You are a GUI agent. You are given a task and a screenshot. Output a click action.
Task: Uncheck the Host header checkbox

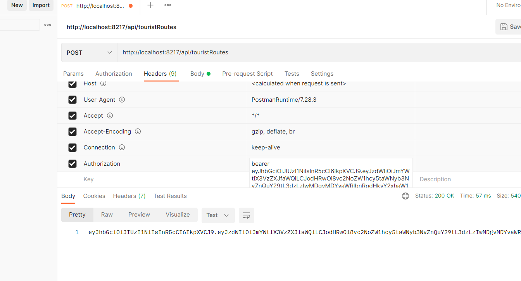tap(72, 84)
